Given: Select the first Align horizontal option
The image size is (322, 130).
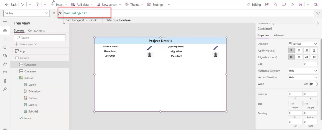Looking at the screenshot, I should 291,57.
